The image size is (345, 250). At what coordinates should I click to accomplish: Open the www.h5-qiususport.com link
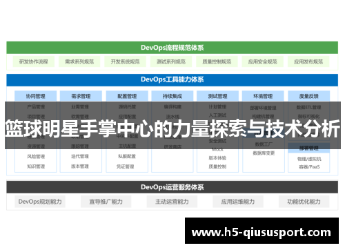point(262,233)
